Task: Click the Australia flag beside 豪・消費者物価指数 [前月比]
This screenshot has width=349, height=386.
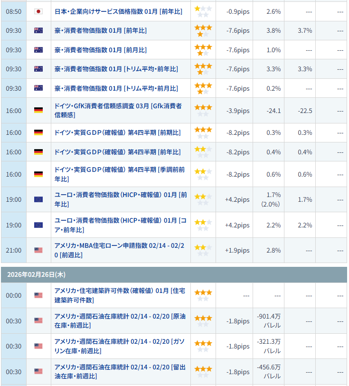Action: (38, 50)
